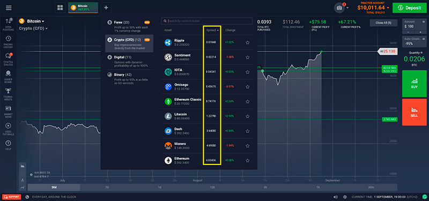Select the Ethereum Classic asset row
Image resolution: width=429 pixels, height=201 pixels.
coord(207,101)
